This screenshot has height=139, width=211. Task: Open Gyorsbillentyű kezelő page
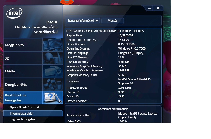tap(24, 107)
